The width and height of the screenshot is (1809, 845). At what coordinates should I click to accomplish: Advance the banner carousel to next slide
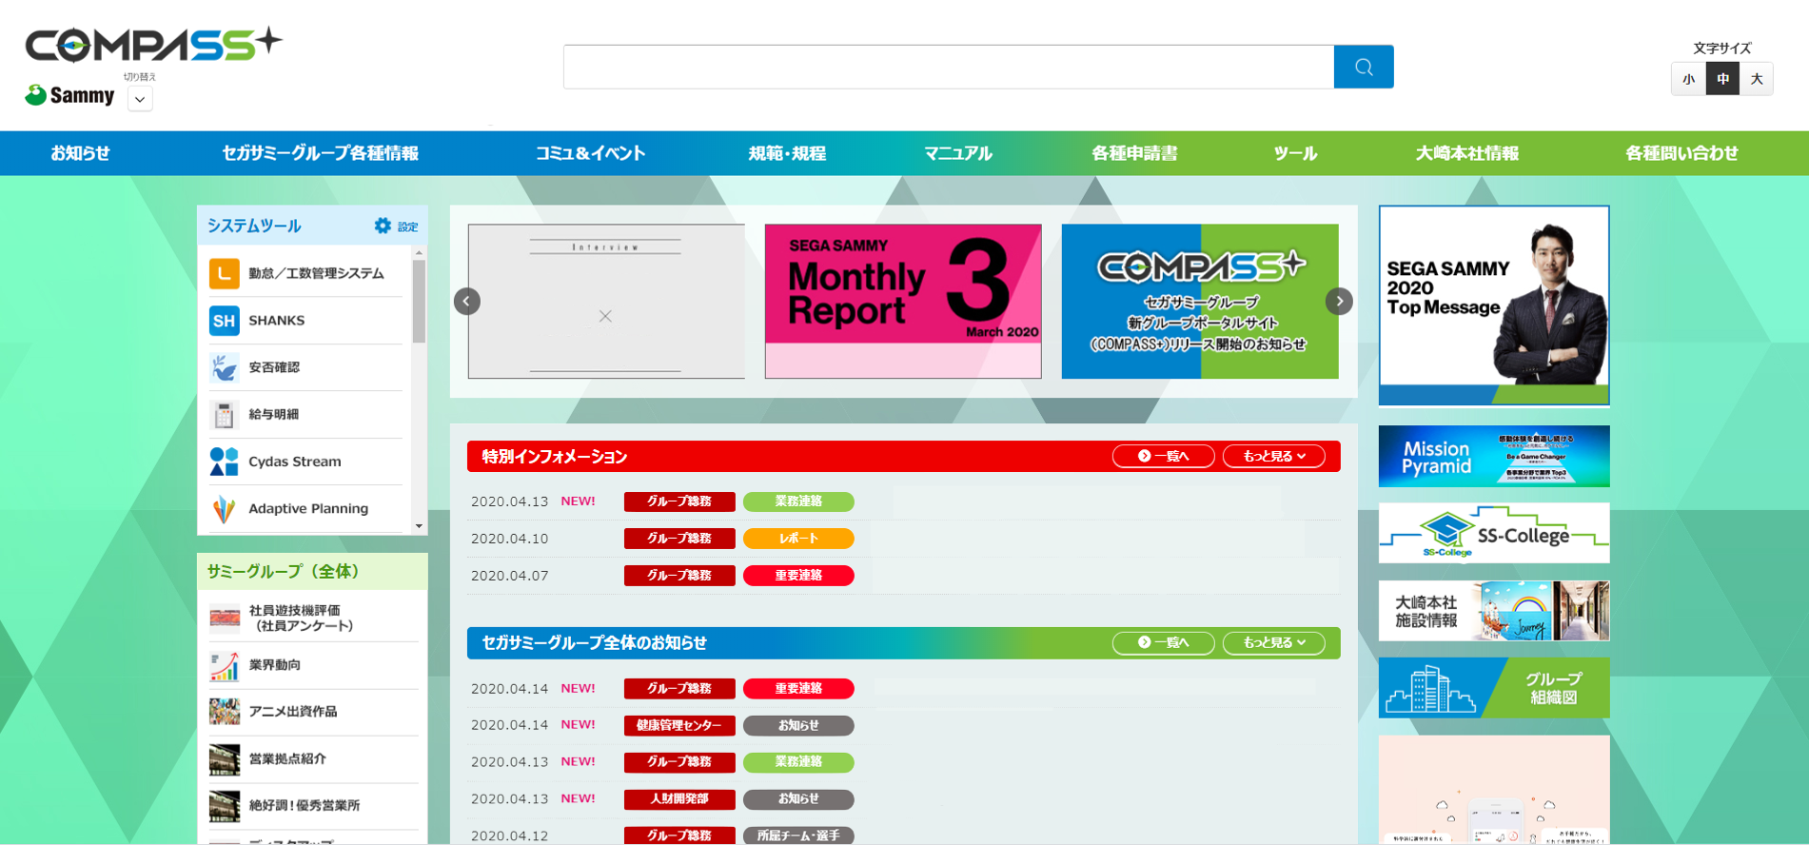tap(1339, 302)
